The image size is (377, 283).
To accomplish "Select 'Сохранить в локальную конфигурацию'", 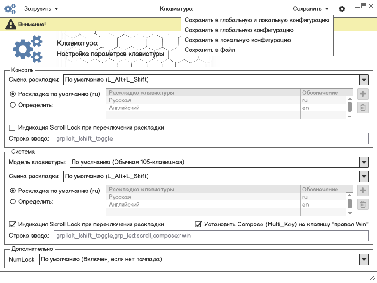I will 238,40.
